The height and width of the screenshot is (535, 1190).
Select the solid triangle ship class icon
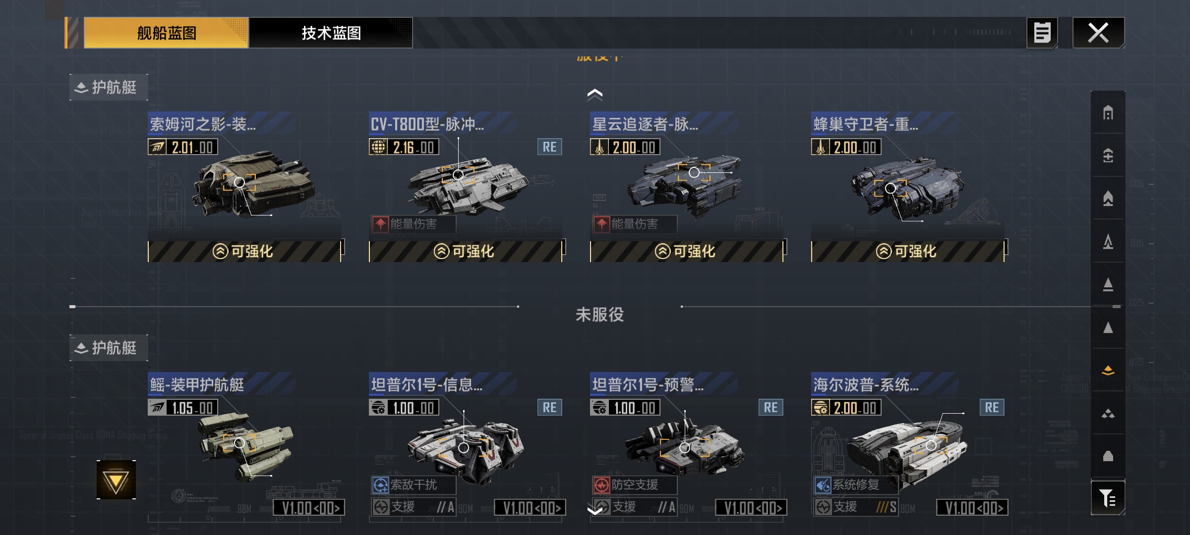coord(1108,327)
